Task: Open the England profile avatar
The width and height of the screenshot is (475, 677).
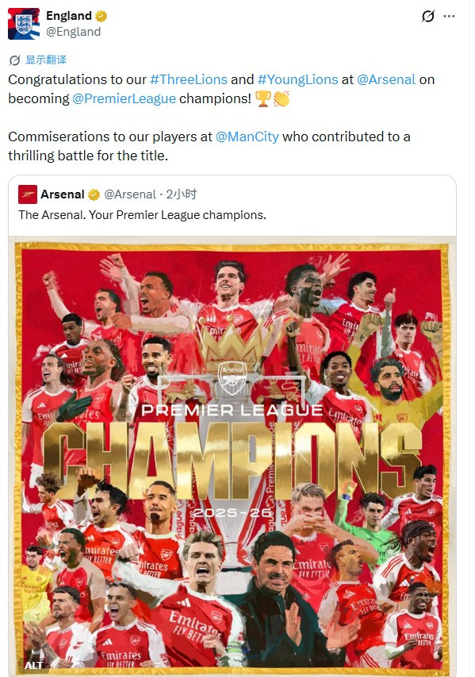Action: (x=24, y=24)
